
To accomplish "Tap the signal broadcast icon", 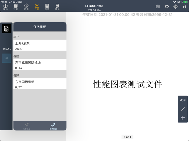I will click(x=158, y=6).
